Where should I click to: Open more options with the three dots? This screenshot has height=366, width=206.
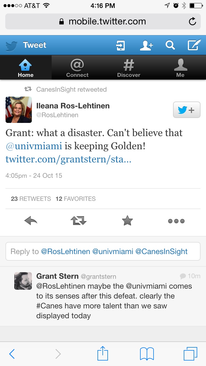click(176, 221)
